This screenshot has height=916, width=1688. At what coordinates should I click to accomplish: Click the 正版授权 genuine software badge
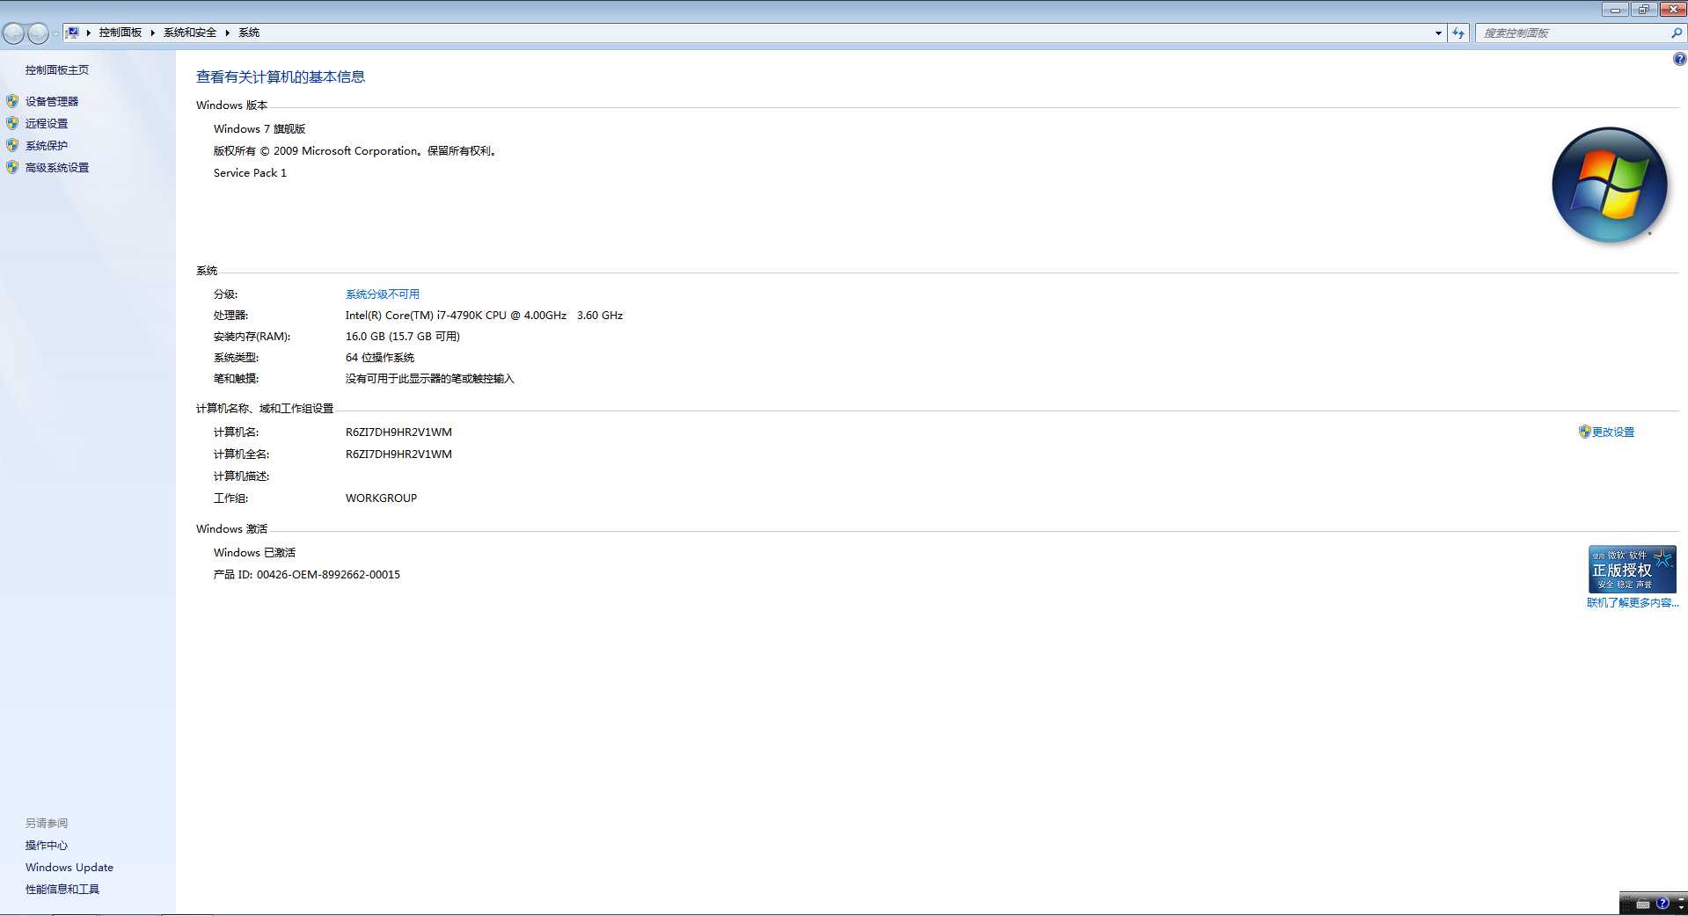point(1632,569)
